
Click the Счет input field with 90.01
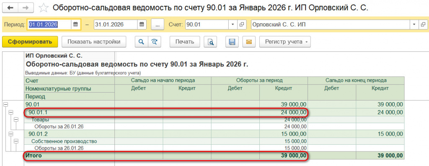pyautogui.click(x=207, y=25)
